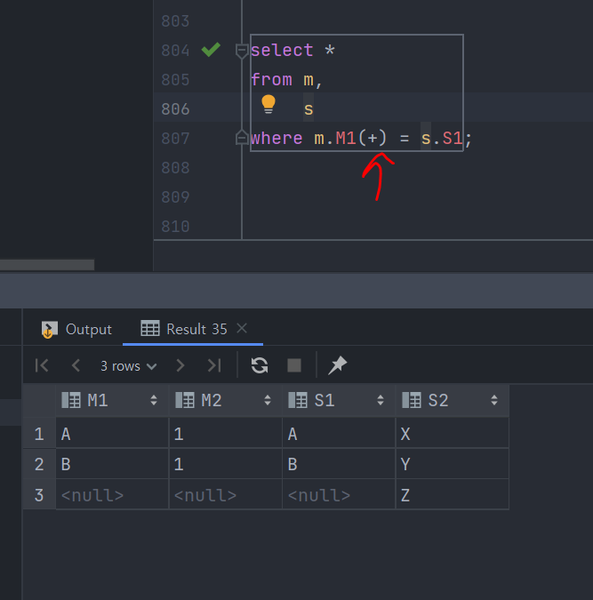This screenshot has height=600, width=593.
Task: Click M2 cell in row 1
Action: (226, 433)
